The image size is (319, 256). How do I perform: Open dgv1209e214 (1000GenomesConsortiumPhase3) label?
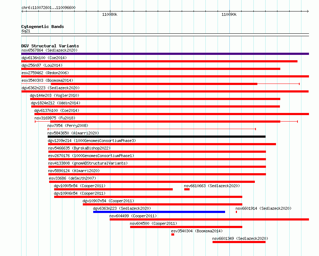click(x=92, y=141)
